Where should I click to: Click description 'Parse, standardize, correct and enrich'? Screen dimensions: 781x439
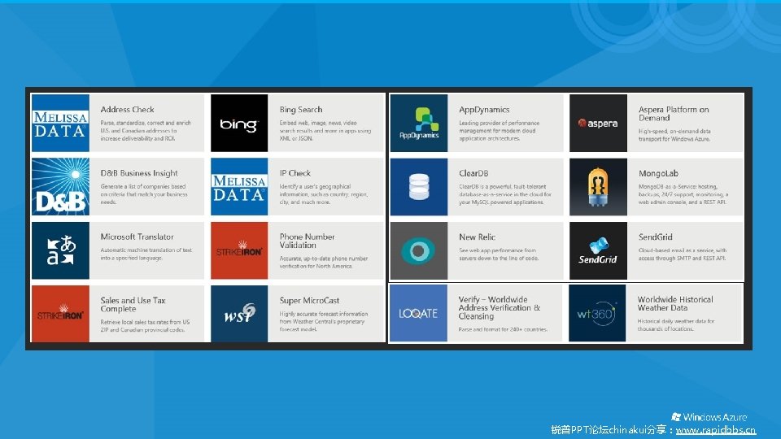point(146,130)
